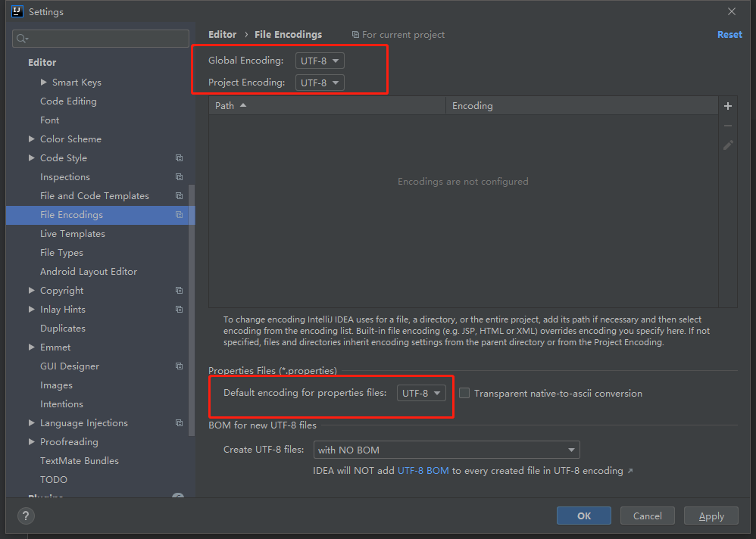Enable Transparent native-to-ascii conversion checkbox
The width and height of the screenshot is (756, 539).
click(x=464, y=393)
